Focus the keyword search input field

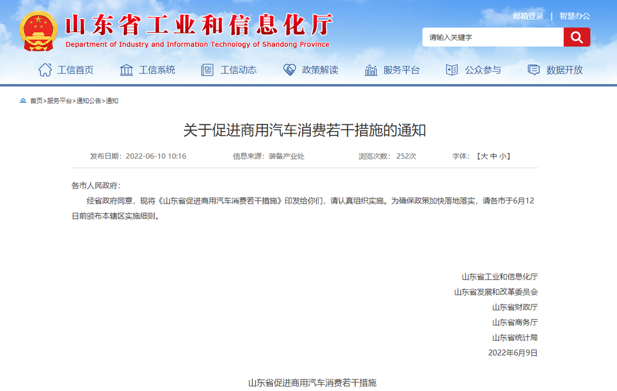(x=493, y=37)
